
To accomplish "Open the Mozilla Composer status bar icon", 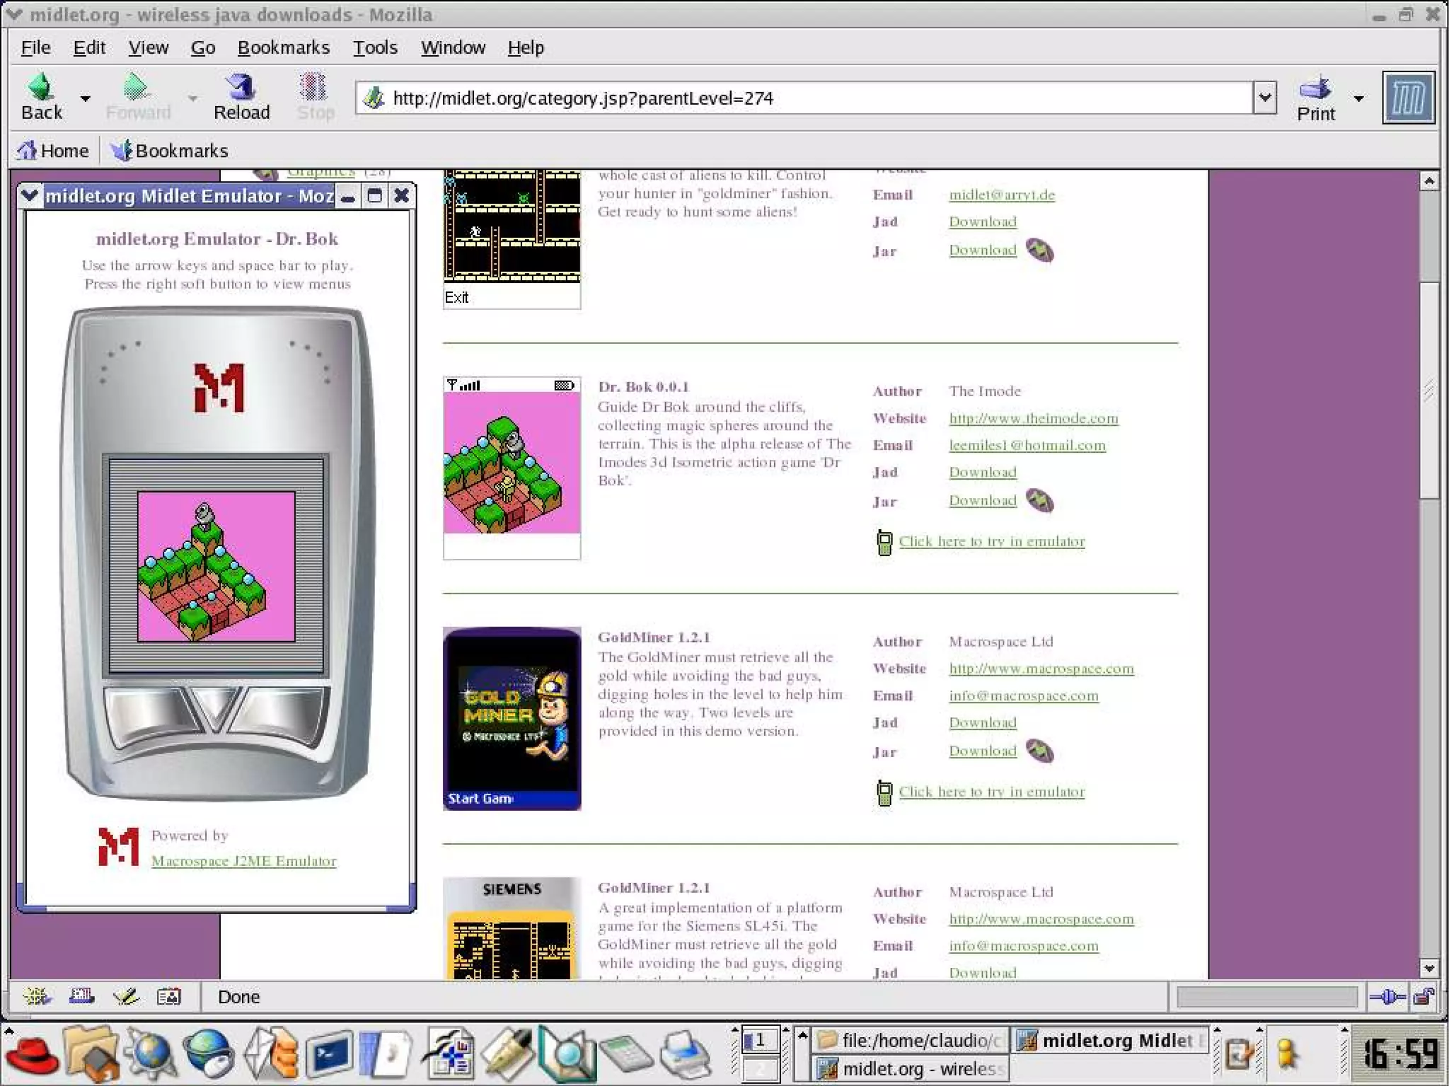I will click(126, 997).
